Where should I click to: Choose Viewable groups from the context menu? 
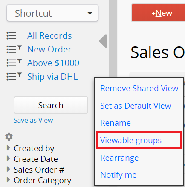coord(131,140)
